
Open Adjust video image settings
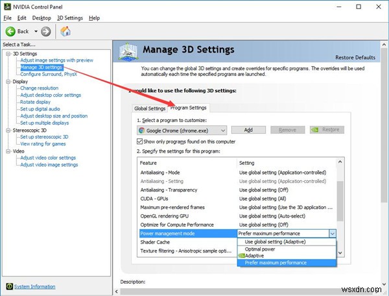click(49, 164)
